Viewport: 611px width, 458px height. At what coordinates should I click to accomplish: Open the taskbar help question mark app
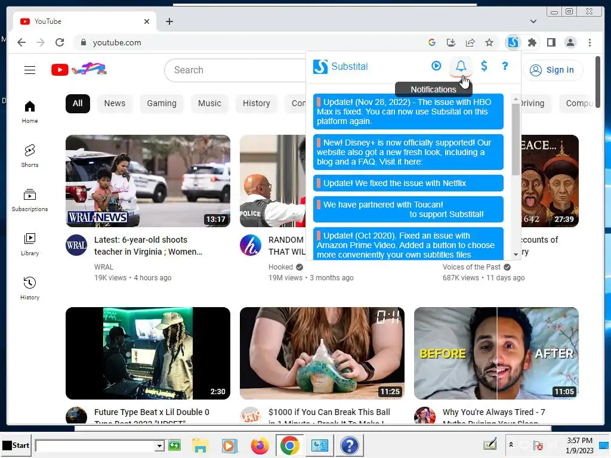click(x=349, y=445)
